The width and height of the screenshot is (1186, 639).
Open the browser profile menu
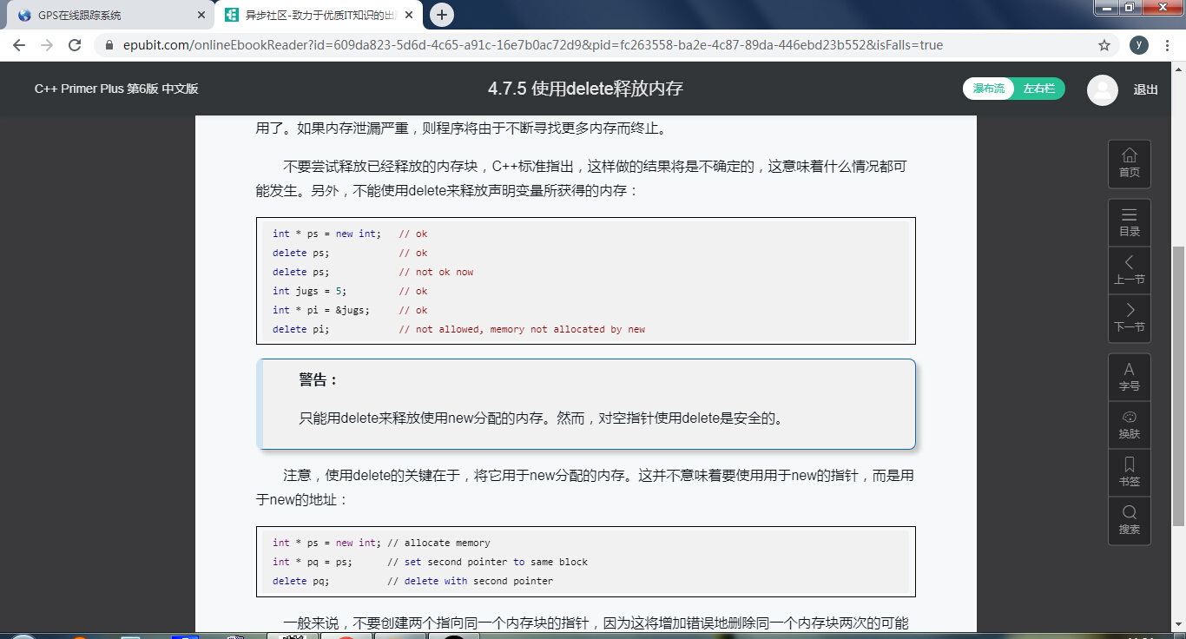point(1140,43)
